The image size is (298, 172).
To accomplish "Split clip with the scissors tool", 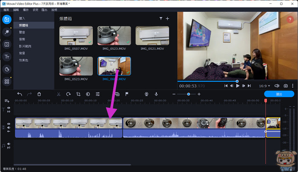I will pyautogui.click(x=59, y=94).
